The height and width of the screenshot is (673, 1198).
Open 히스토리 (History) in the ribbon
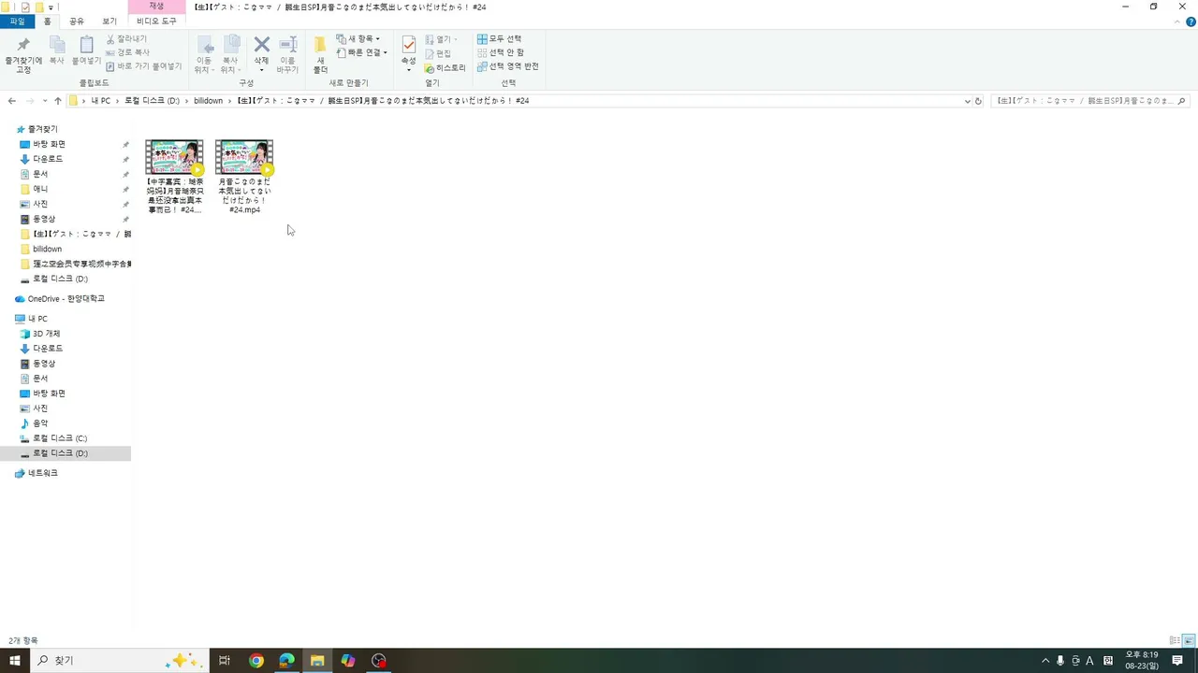click(x=445, y=67)
